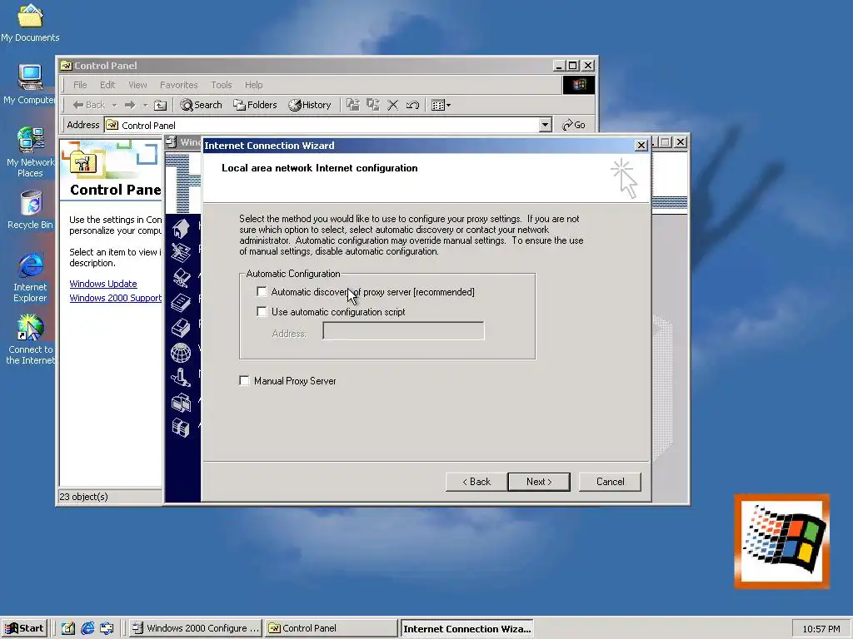Screen dimensions: 853x639
Task: Click the server cabinets icon in the Configure Server sidebar
Action: (181, 428)
